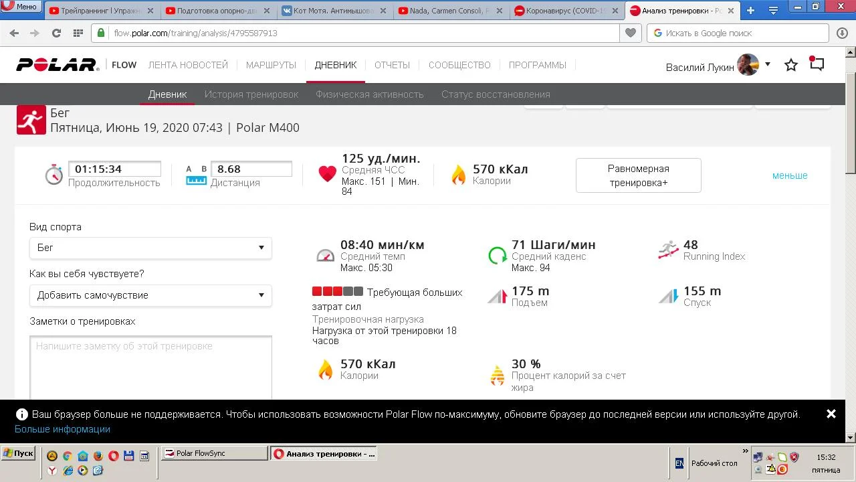Viewport: 856px width, 482px height.
Task: Switch to the Трейлраннинг YouTube tab
Action: click(x=102, y=11)
